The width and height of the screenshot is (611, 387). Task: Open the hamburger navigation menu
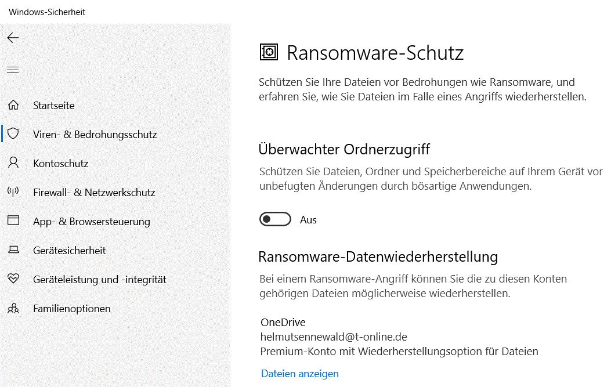coord(13,70)
